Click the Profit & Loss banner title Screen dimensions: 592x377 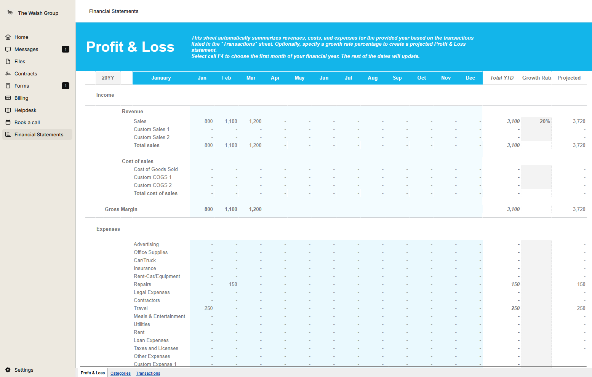(x=130, y=47)
